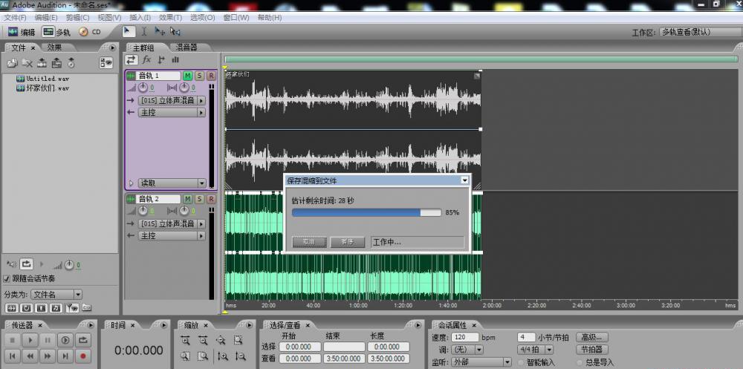Open 效果(T) menu
The width and height of the screenshot is (743, 369).
coord(171,18)
